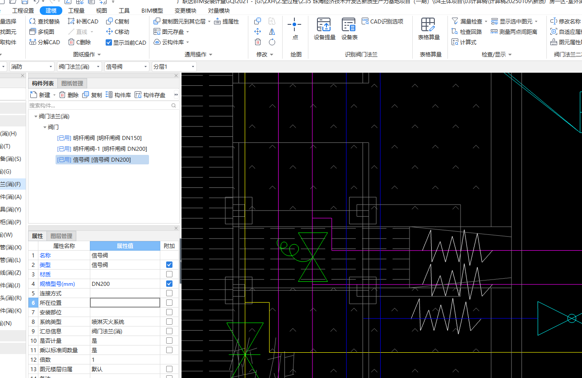Screen dimensions: 582x378
Task: Collapse the 阀门 tree node
Action: click(x=45, y=127)
